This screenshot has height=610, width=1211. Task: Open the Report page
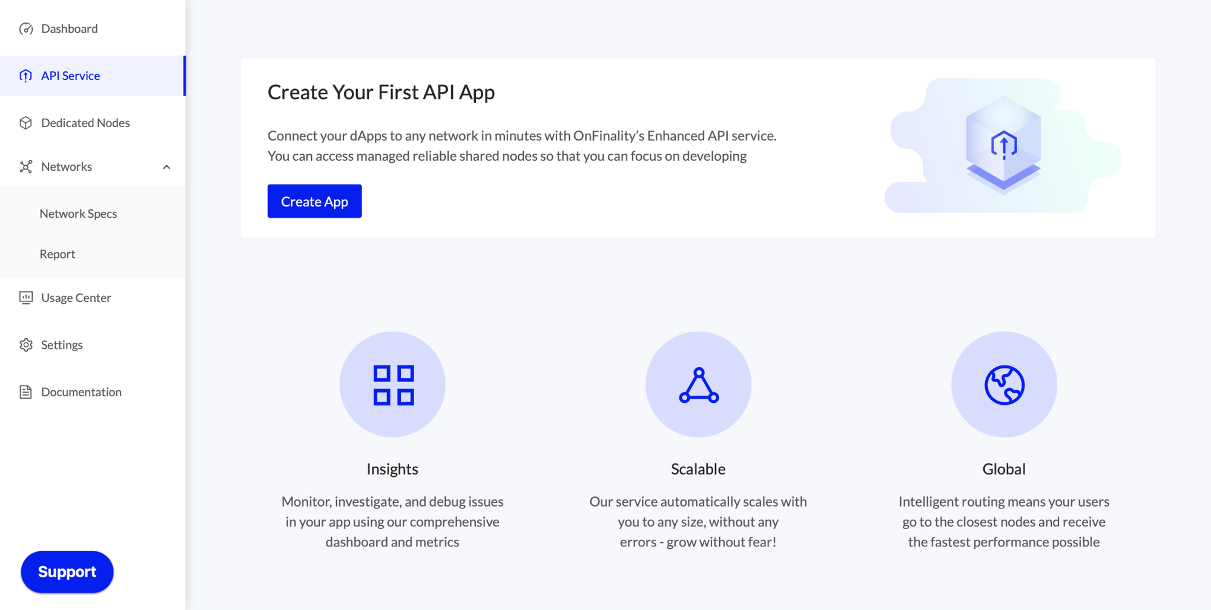click(58, 254)
